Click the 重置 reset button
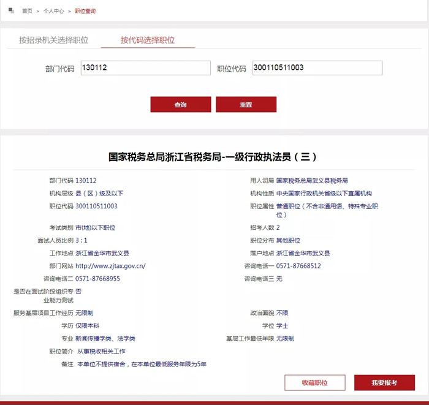Screen dimensions: 429x405 [246, 104]
